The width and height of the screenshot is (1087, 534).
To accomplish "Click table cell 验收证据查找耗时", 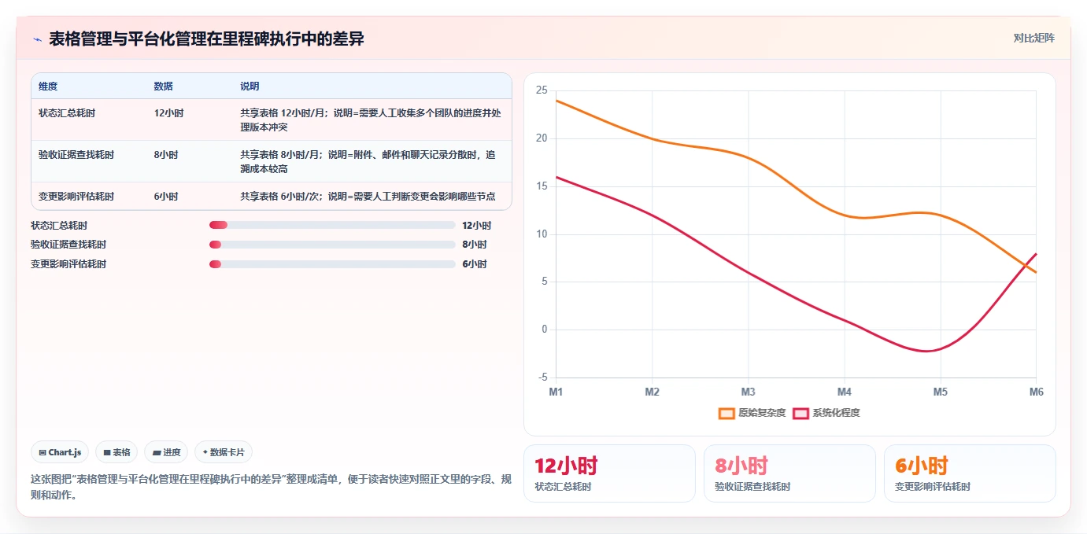I will (x=76, y=155).
